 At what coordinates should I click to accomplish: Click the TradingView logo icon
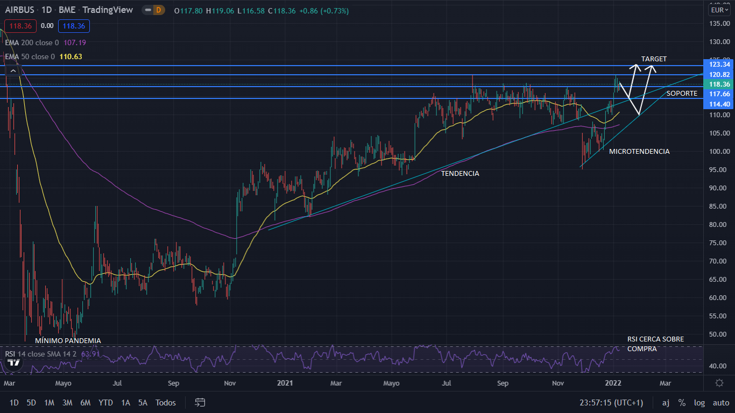pos(14,362)
